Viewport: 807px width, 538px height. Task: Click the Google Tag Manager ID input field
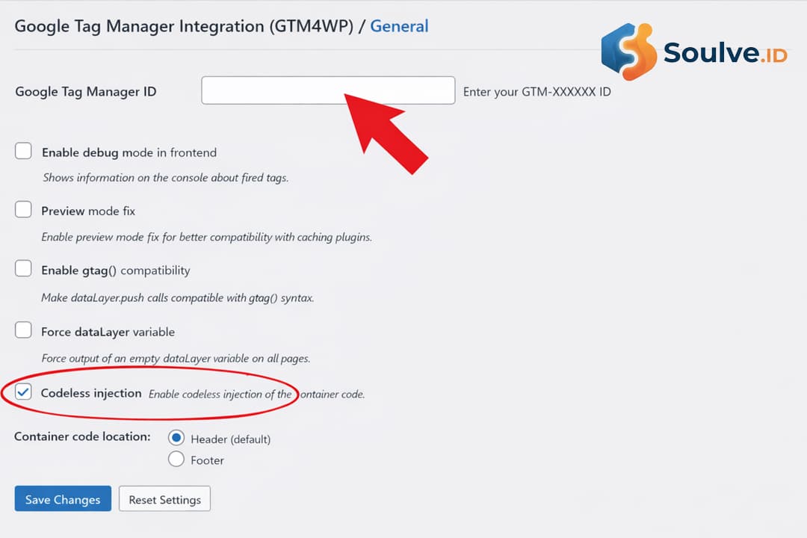tap(328, 90)
